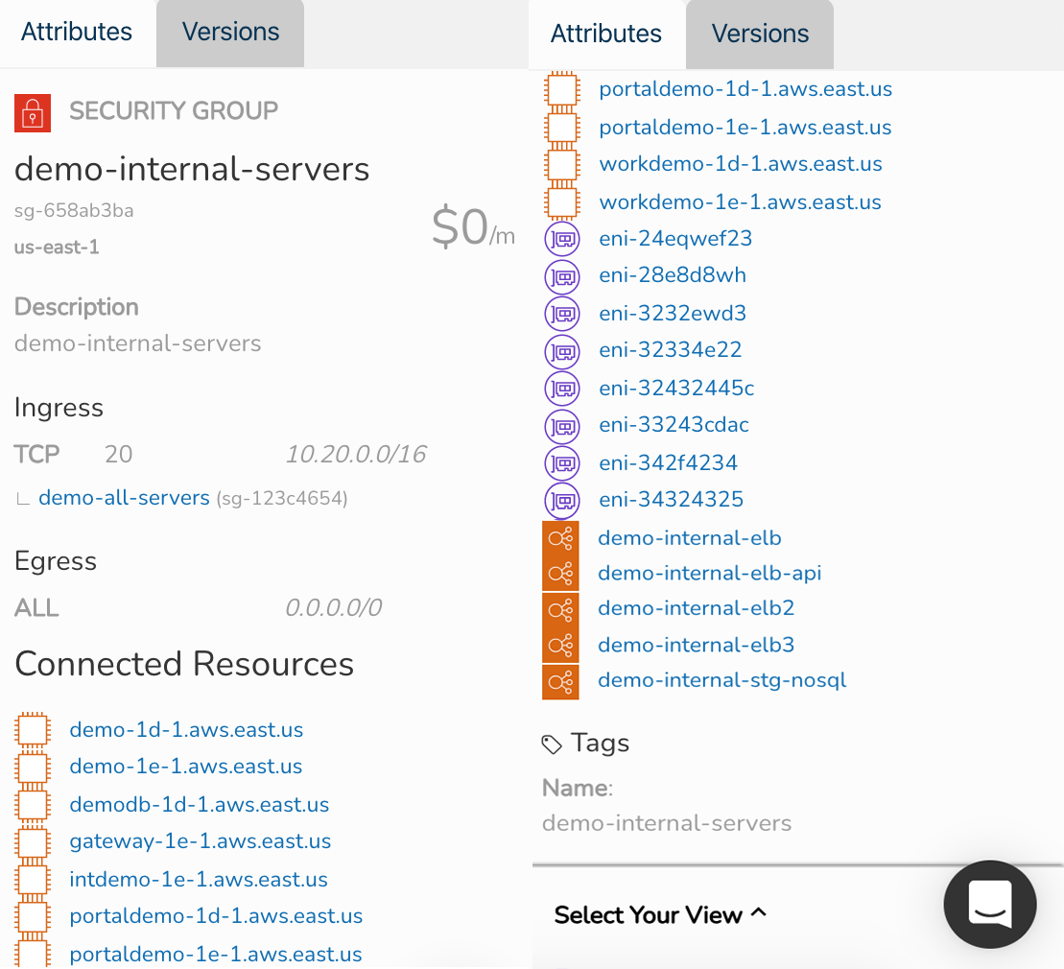Image resolution: width=1064 pixels, height=969 pixels.
Task: Click the instance icon beside gateway-1e-1.aws.east.us
Action: point(33,840)
